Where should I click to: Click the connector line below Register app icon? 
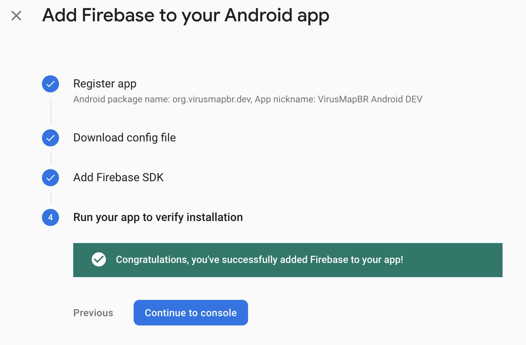coord(51,111)
